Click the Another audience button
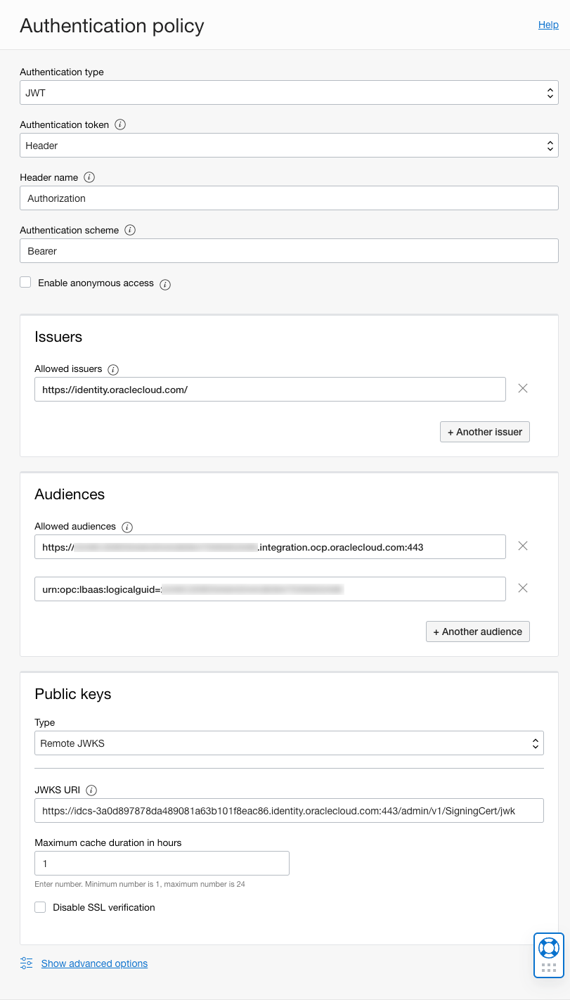This screenshot has height=1000, width=570. point(477,632)
